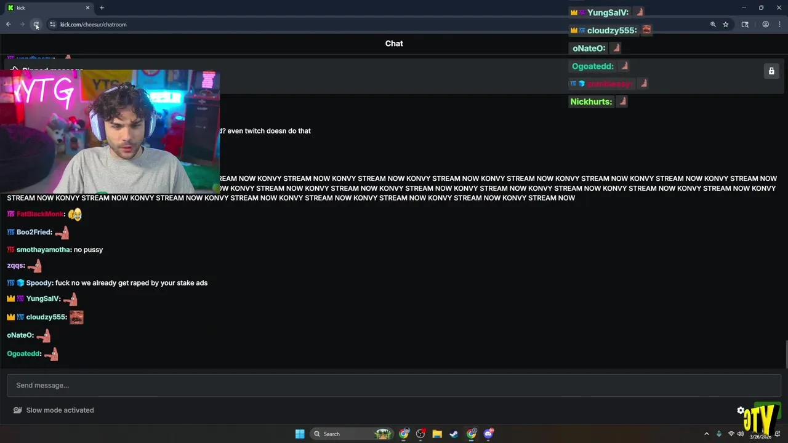
Task: Click the text "no pussy" in chat
Action: [88, 250]
